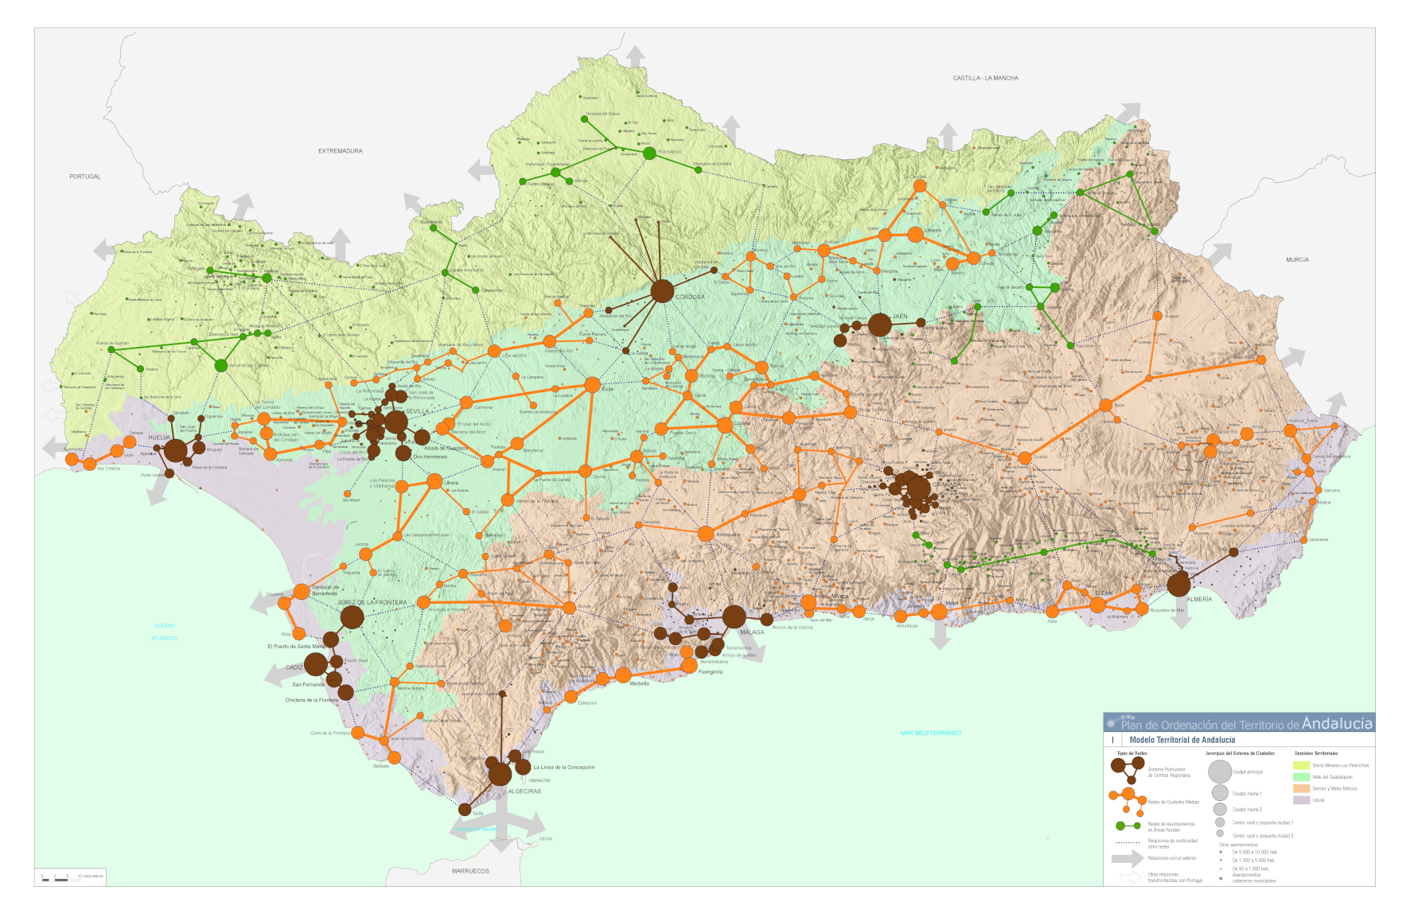1410x906 pixels.
Task: Select the San Fernando label
Action: coord(308,684)
